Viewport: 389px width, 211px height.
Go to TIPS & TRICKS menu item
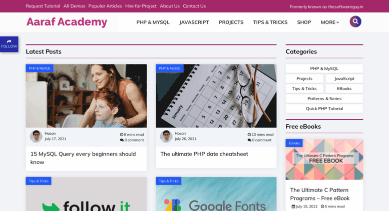click(270, 22)
